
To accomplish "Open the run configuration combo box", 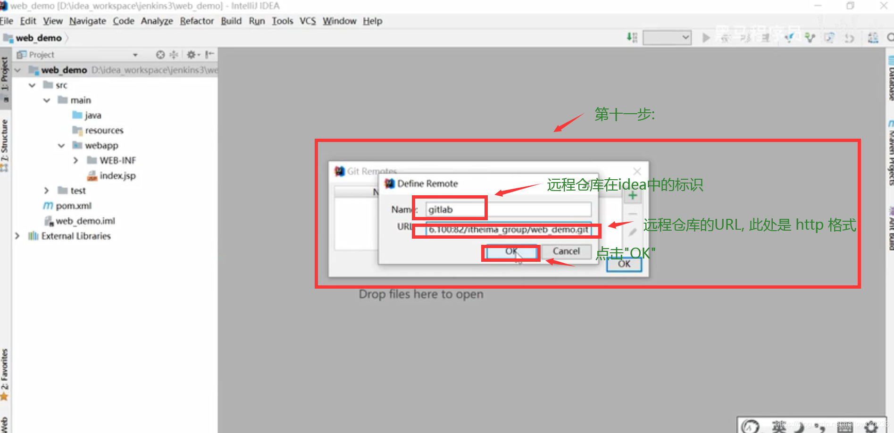I will 667,37.
